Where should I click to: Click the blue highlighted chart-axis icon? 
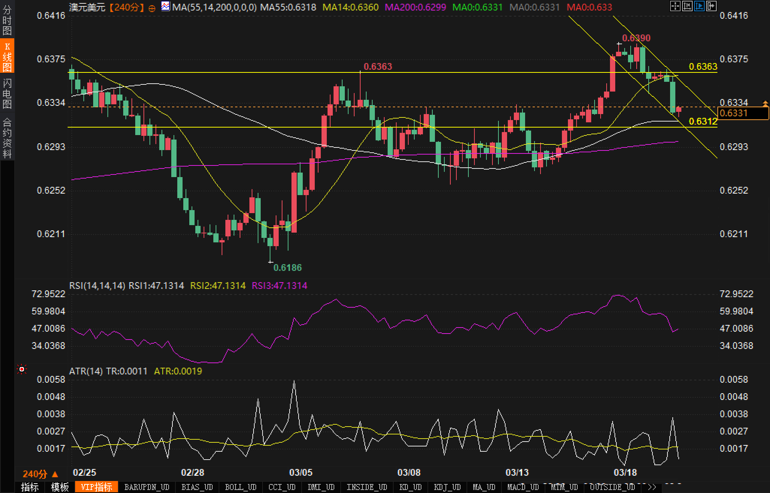(x=699, y=6)
